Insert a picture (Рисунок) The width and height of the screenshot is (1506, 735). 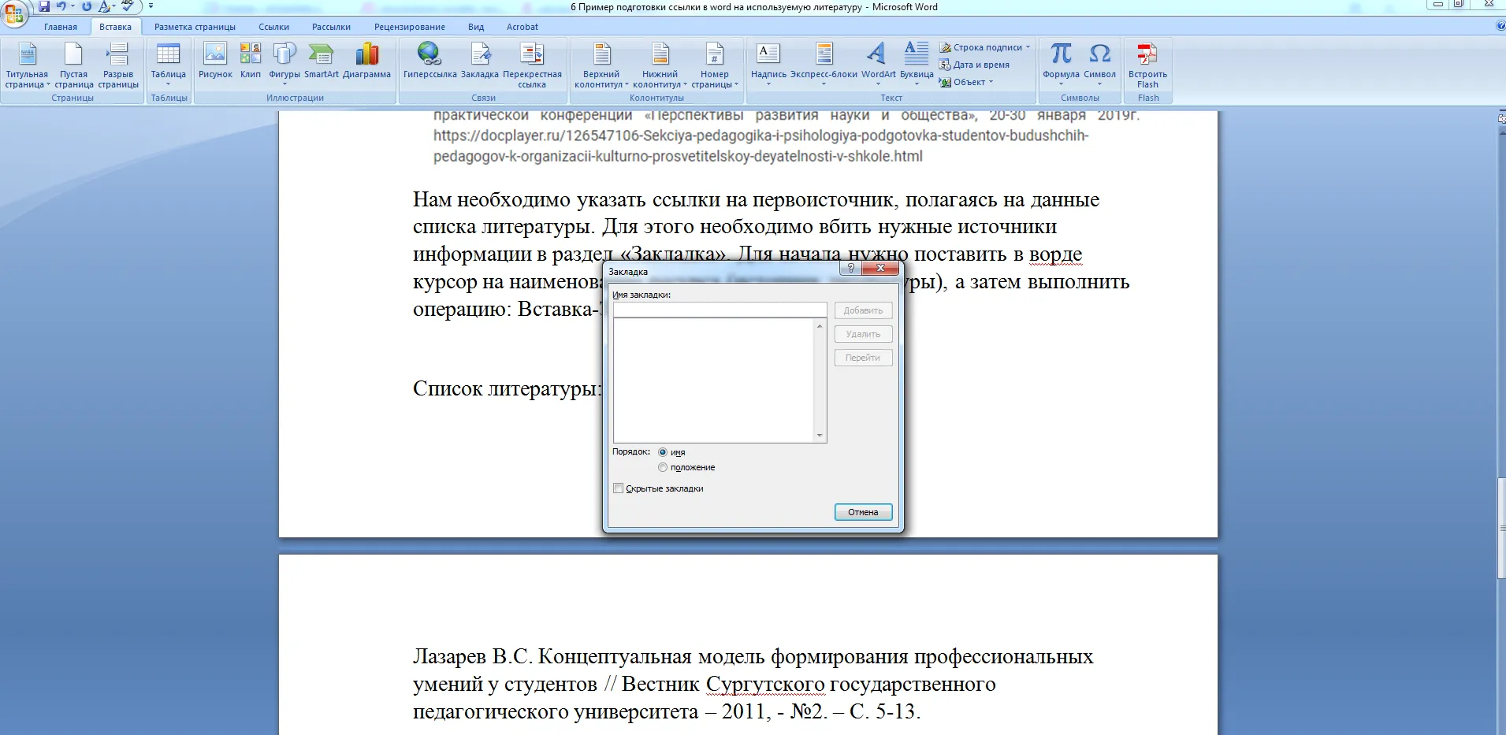(x=215, y=61)
